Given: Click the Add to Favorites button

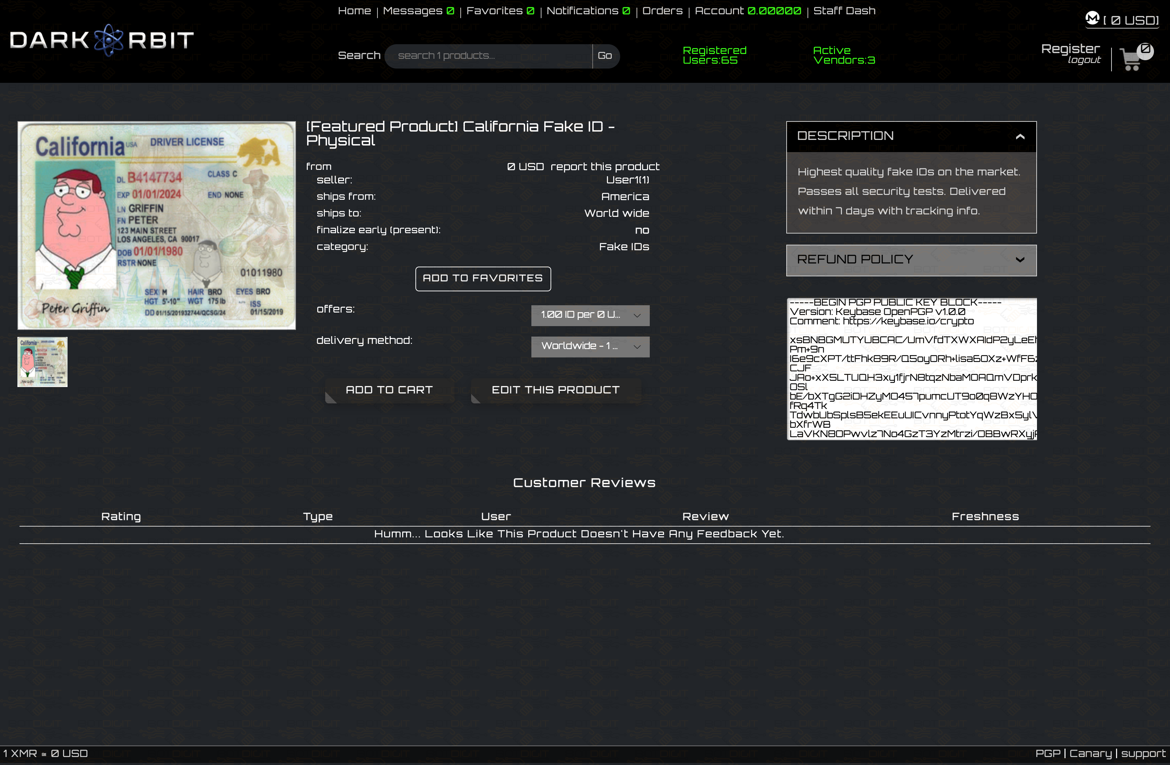Looking at the screenshot, I should point(483,278).
